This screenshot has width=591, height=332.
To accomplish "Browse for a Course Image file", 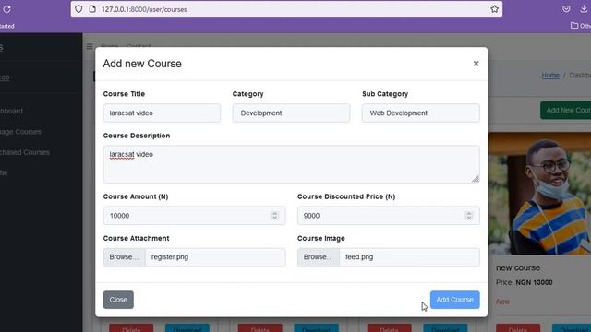I will [318, 257].
